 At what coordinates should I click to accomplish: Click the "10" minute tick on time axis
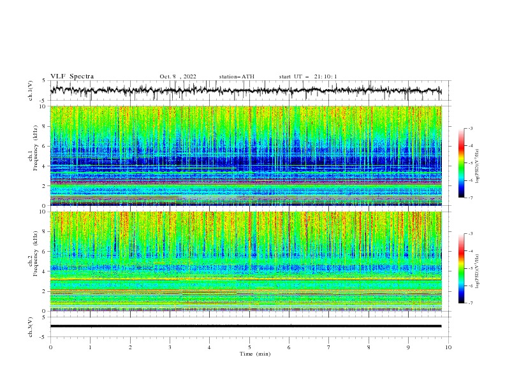coord(448,347)
